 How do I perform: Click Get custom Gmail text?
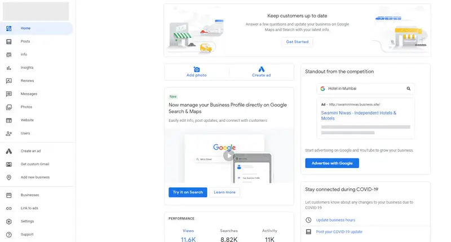[35, 164]
